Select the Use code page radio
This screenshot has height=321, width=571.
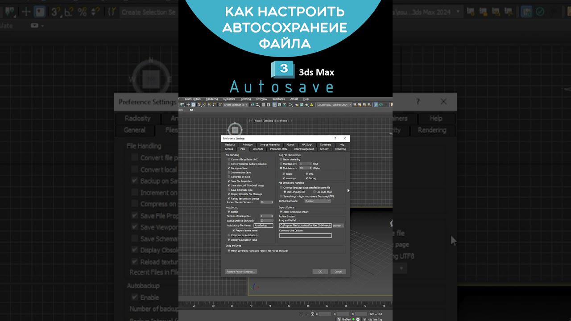pyautogui.click(x=314, y=192)
